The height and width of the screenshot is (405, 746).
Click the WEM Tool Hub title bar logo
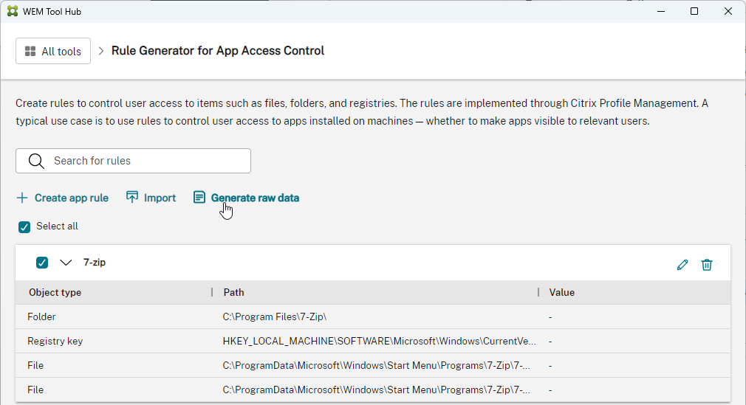coord(13,12)
